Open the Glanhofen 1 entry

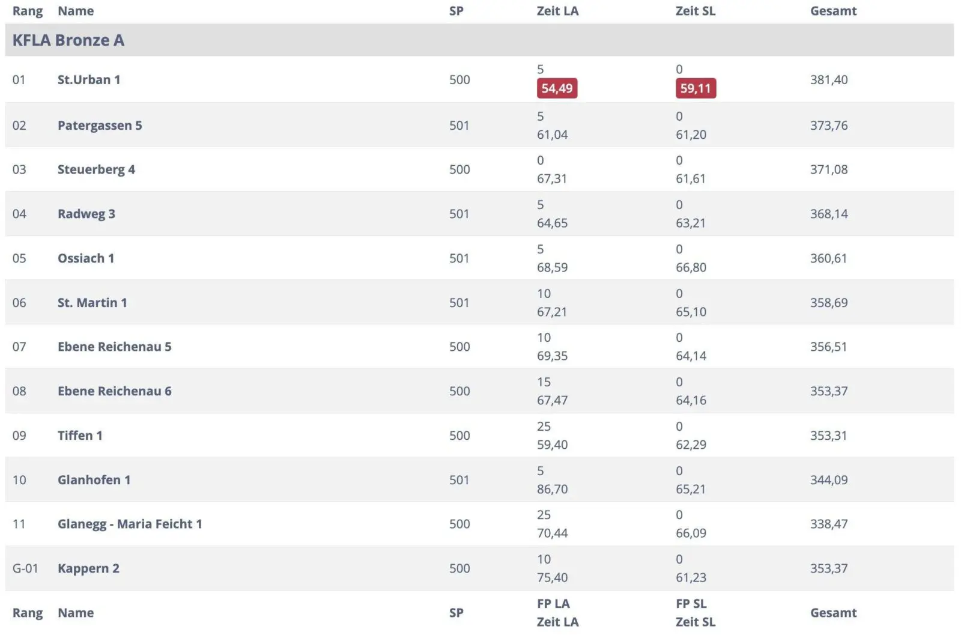pyautogui.click(x=94, y=480)
